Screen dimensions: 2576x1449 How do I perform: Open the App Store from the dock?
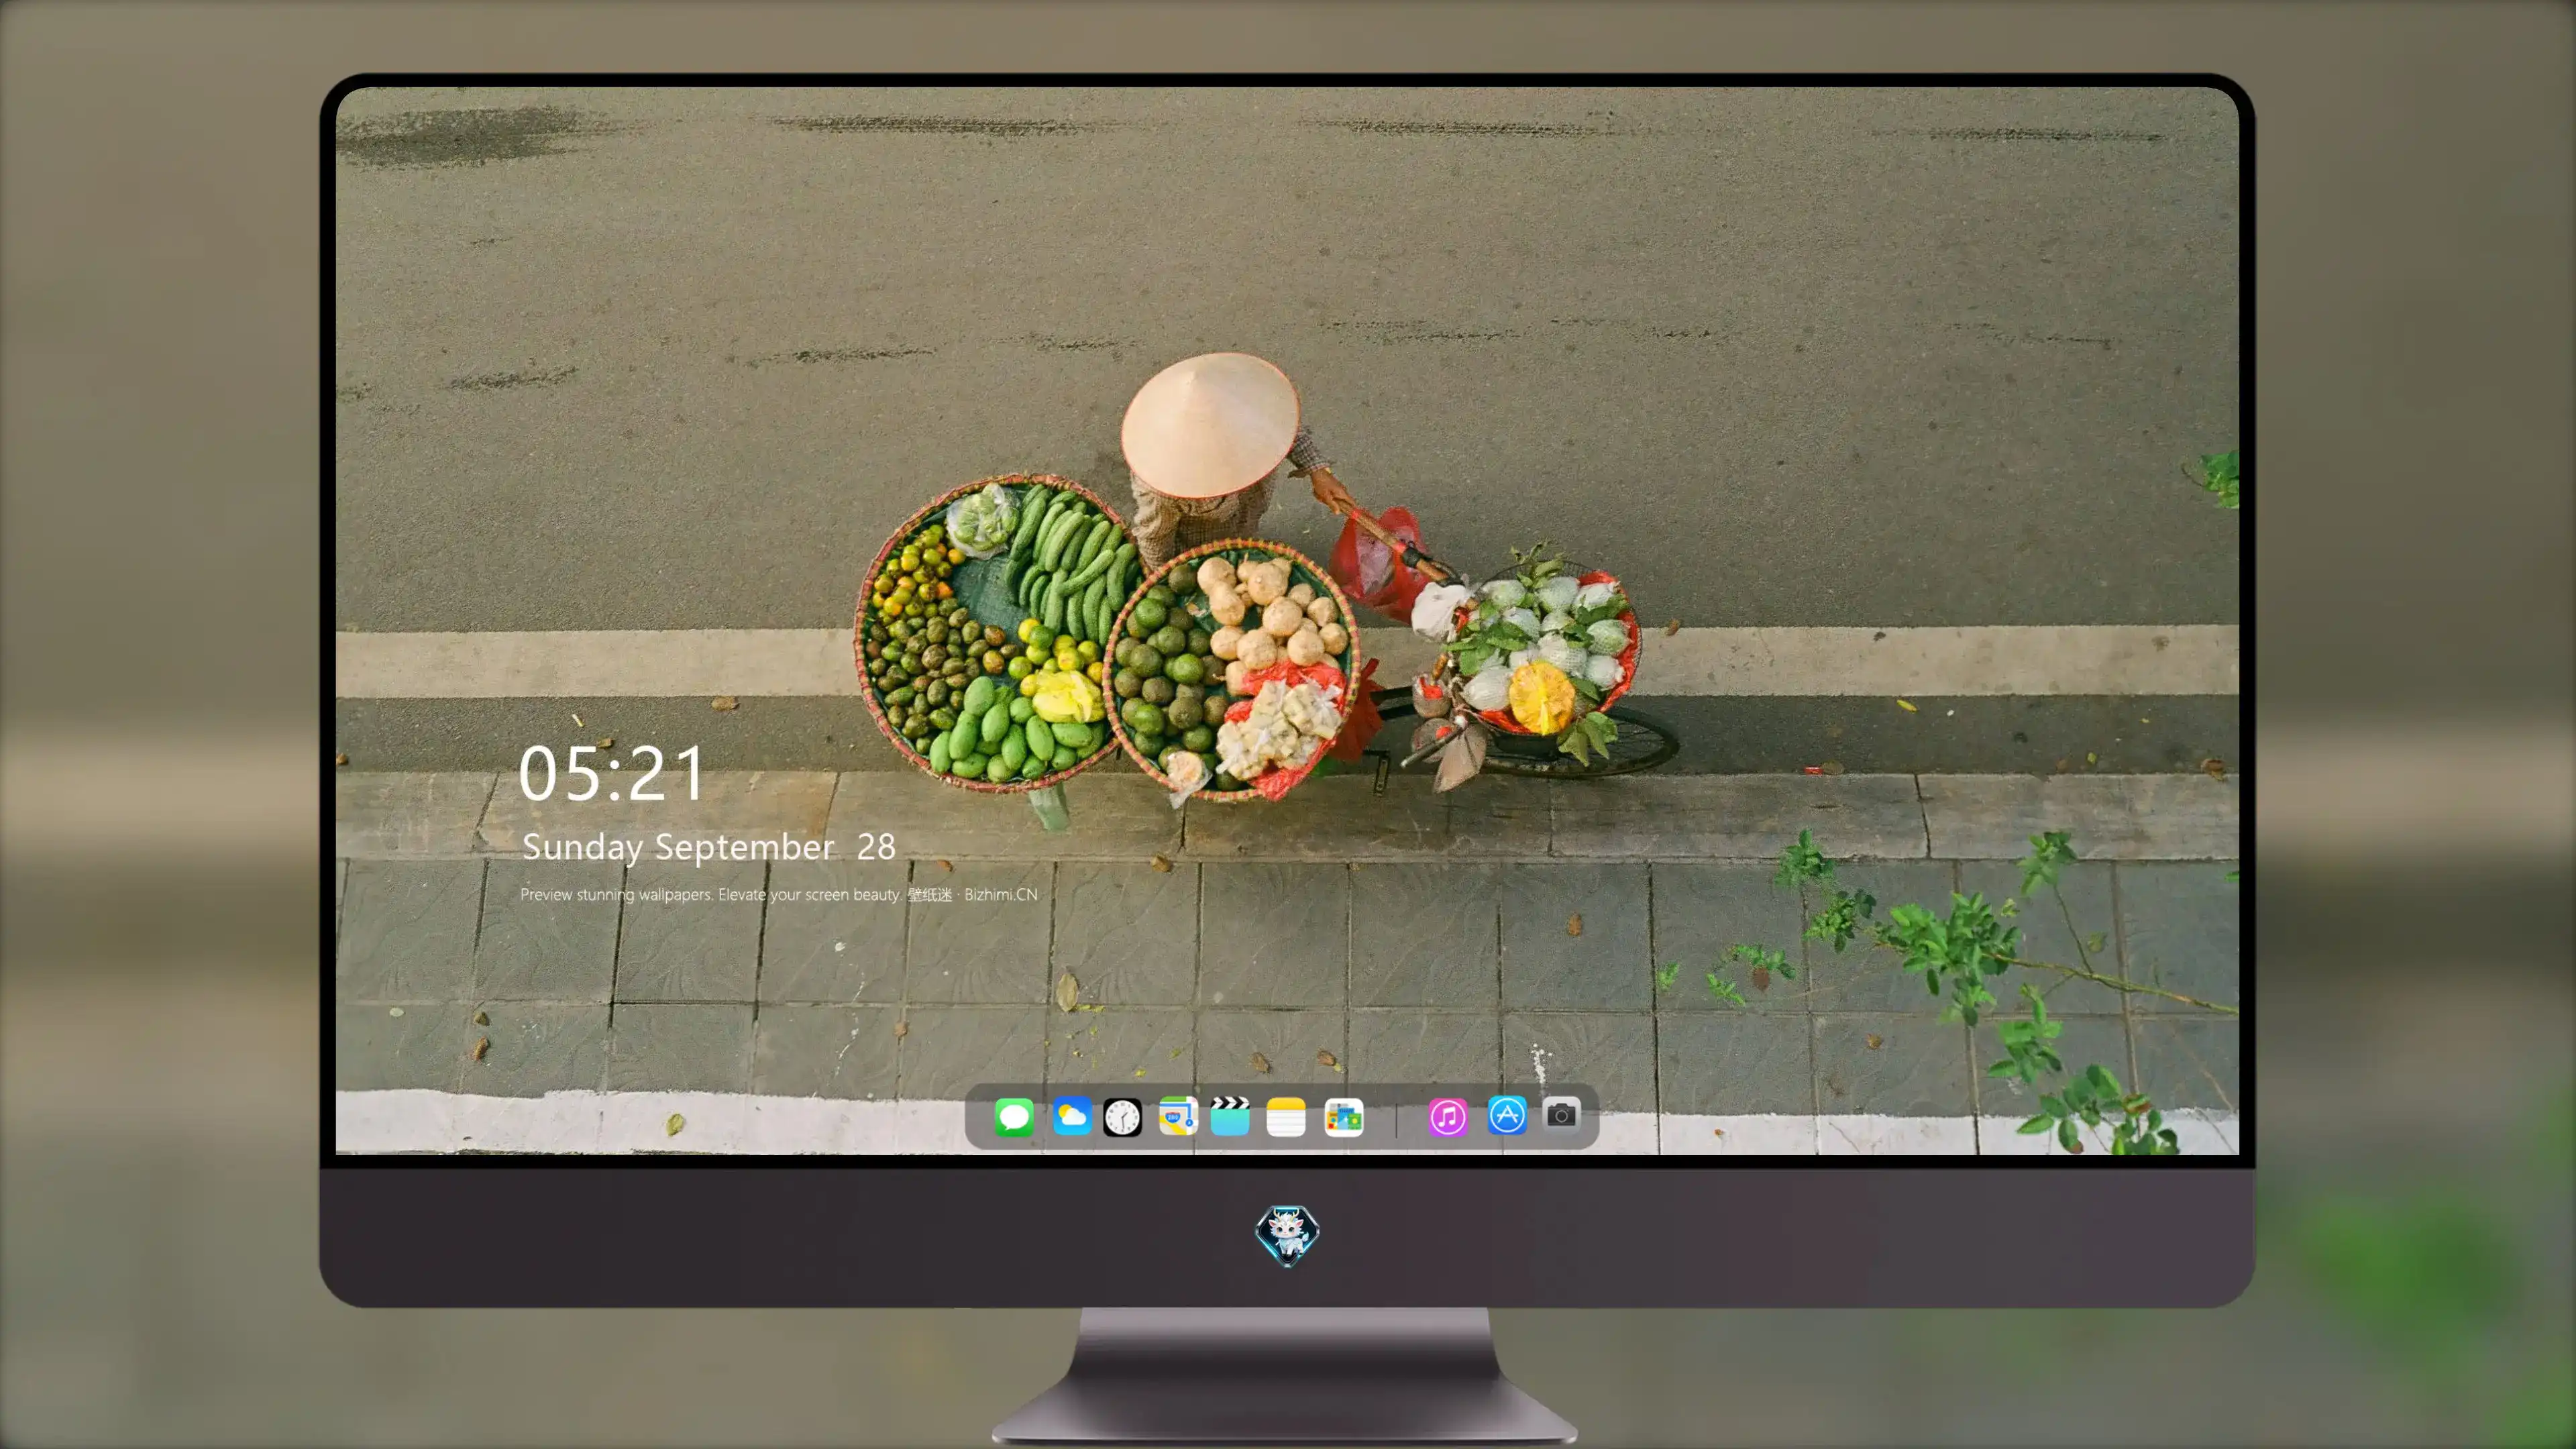[x=1506, y=1115]
